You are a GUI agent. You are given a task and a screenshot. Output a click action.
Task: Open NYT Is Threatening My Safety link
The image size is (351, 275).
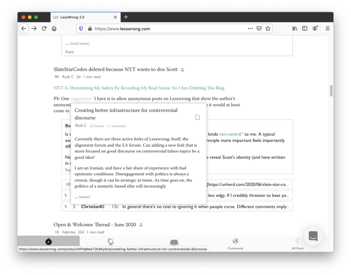139,88
